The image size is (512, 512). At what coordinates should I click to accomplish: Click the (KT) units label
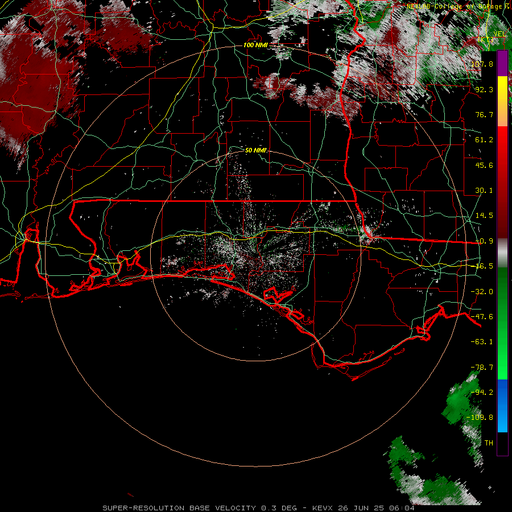pyautogui.click(x=486, y=40)
